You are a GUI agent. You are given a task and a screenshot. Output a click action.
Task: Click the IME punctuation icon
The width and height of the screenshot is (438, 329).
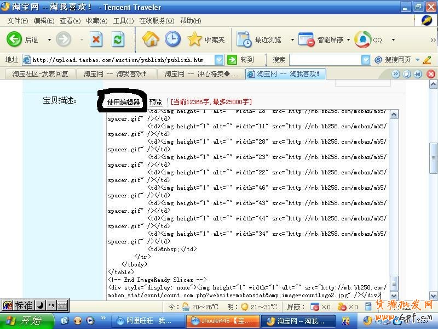coord(51,305)
